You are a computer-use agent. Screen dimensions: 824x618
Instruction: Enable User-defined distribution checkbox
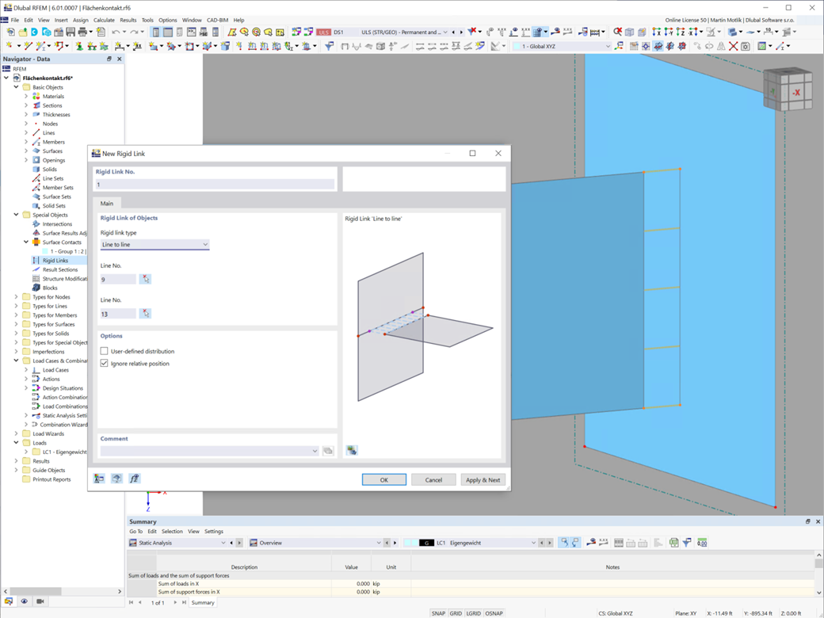point(104,351)
